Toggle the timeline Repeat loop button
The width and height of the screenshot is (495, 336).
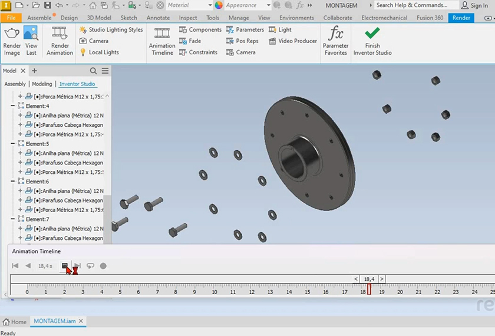tap(90, 266)
